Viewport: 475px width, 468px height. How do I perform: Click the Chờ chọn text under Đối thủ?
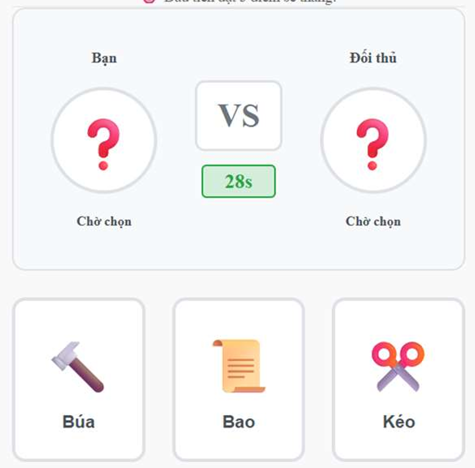(373, 221)
